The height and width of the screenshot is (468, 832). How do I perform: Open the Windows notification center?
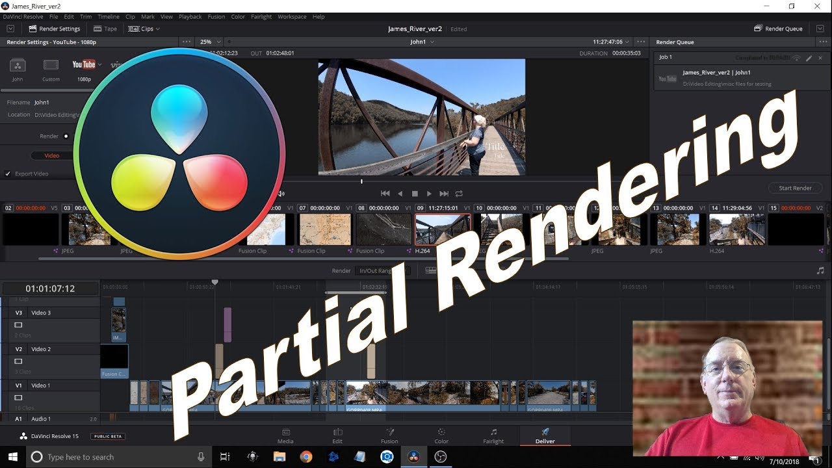pyautogui.click(x=816, y=460)
